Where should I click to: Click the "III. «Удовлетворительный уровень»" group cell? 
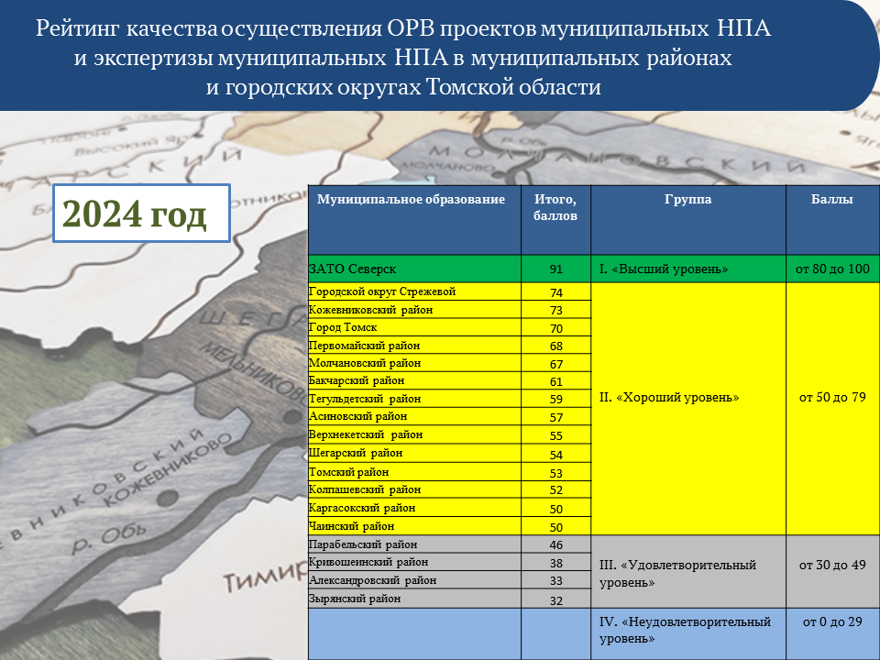[x=688, y=571]
